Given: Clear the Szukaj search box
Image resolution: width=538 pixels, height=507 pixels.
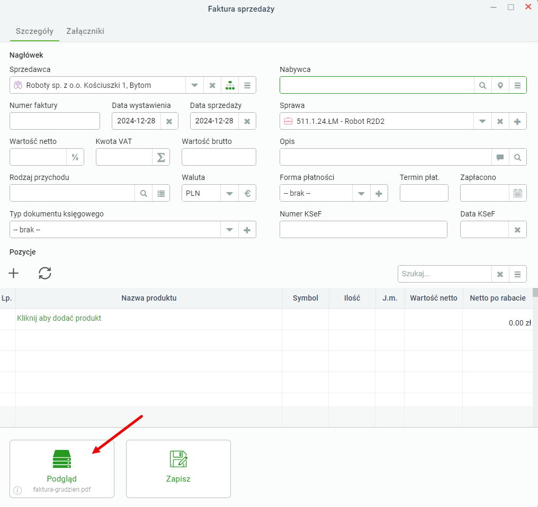Looking at the screenshot, I should tap(500, 274).
